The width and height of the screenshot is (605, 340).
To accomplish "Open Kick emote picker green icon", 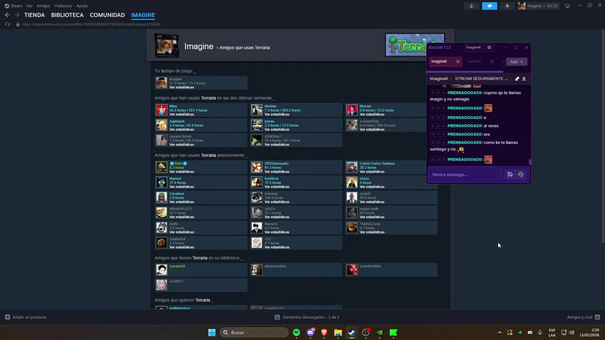I will pos(521,175).
